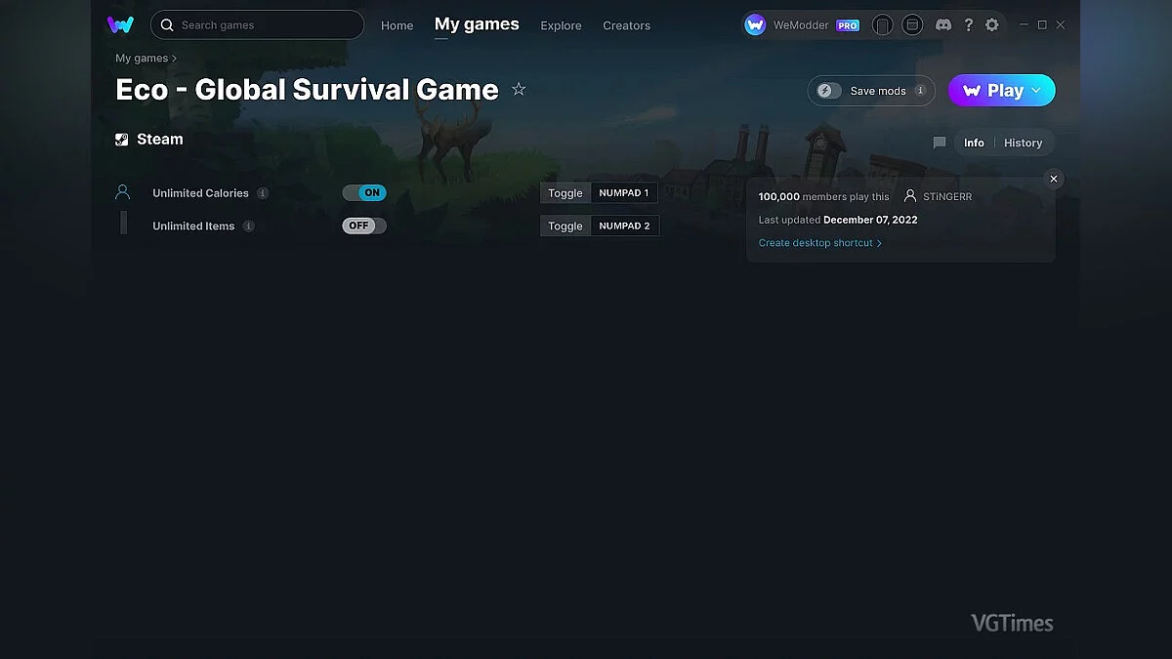Turn off Unlimited Calories toggle
Screen dimensions: 1172x659
364,193
